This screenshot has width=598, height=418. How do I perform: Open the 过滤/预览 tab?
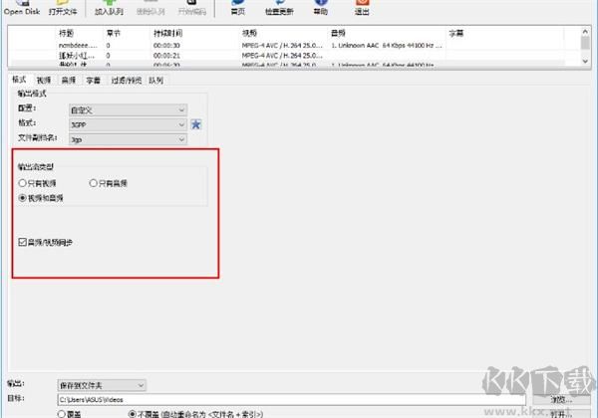click(127, 81)
